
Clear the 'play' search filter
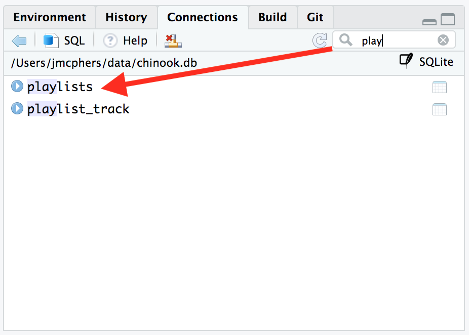coord(443,40)
